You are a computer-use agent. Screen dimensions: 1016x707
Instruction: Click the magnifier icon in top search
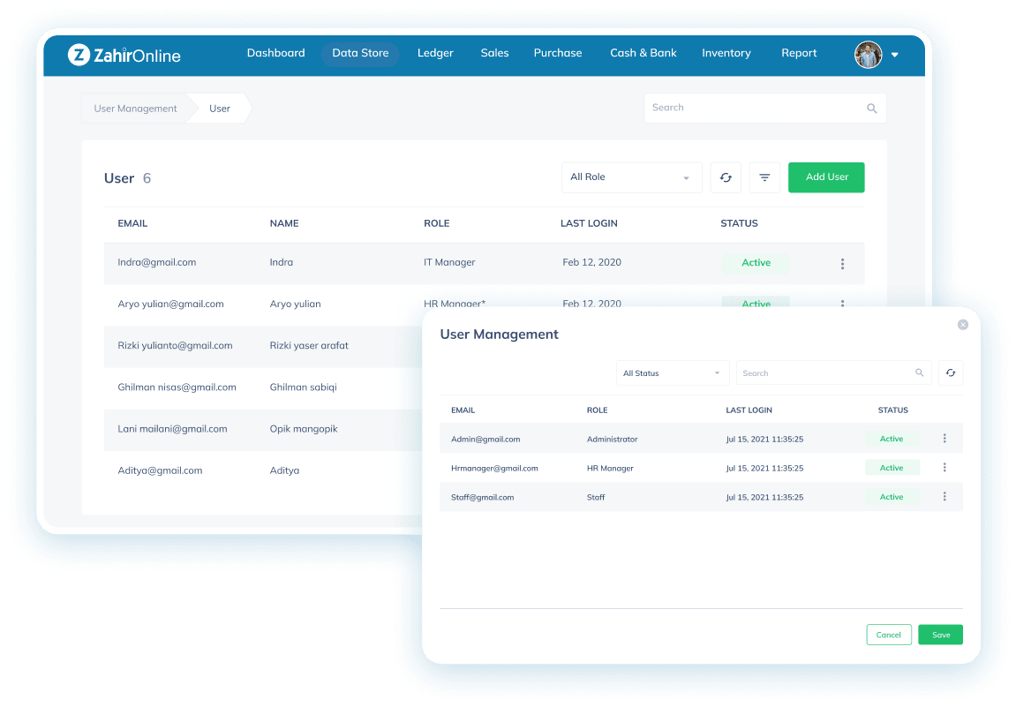coord(871,109)
